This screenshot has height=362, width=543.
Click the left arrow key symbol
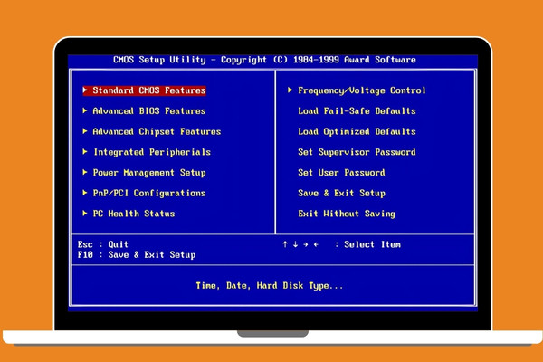click(316, 244)
